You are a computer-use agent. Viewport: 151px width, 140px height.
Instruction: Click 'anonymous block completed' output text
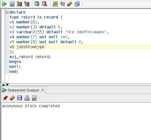click(31, 106)
